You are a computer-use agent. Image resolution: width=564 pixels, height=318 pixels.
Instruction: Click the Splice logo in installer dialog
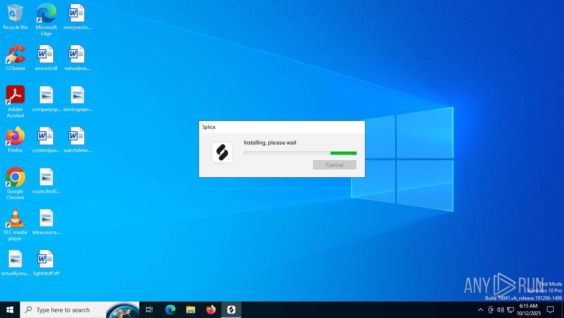coord(222,152)
